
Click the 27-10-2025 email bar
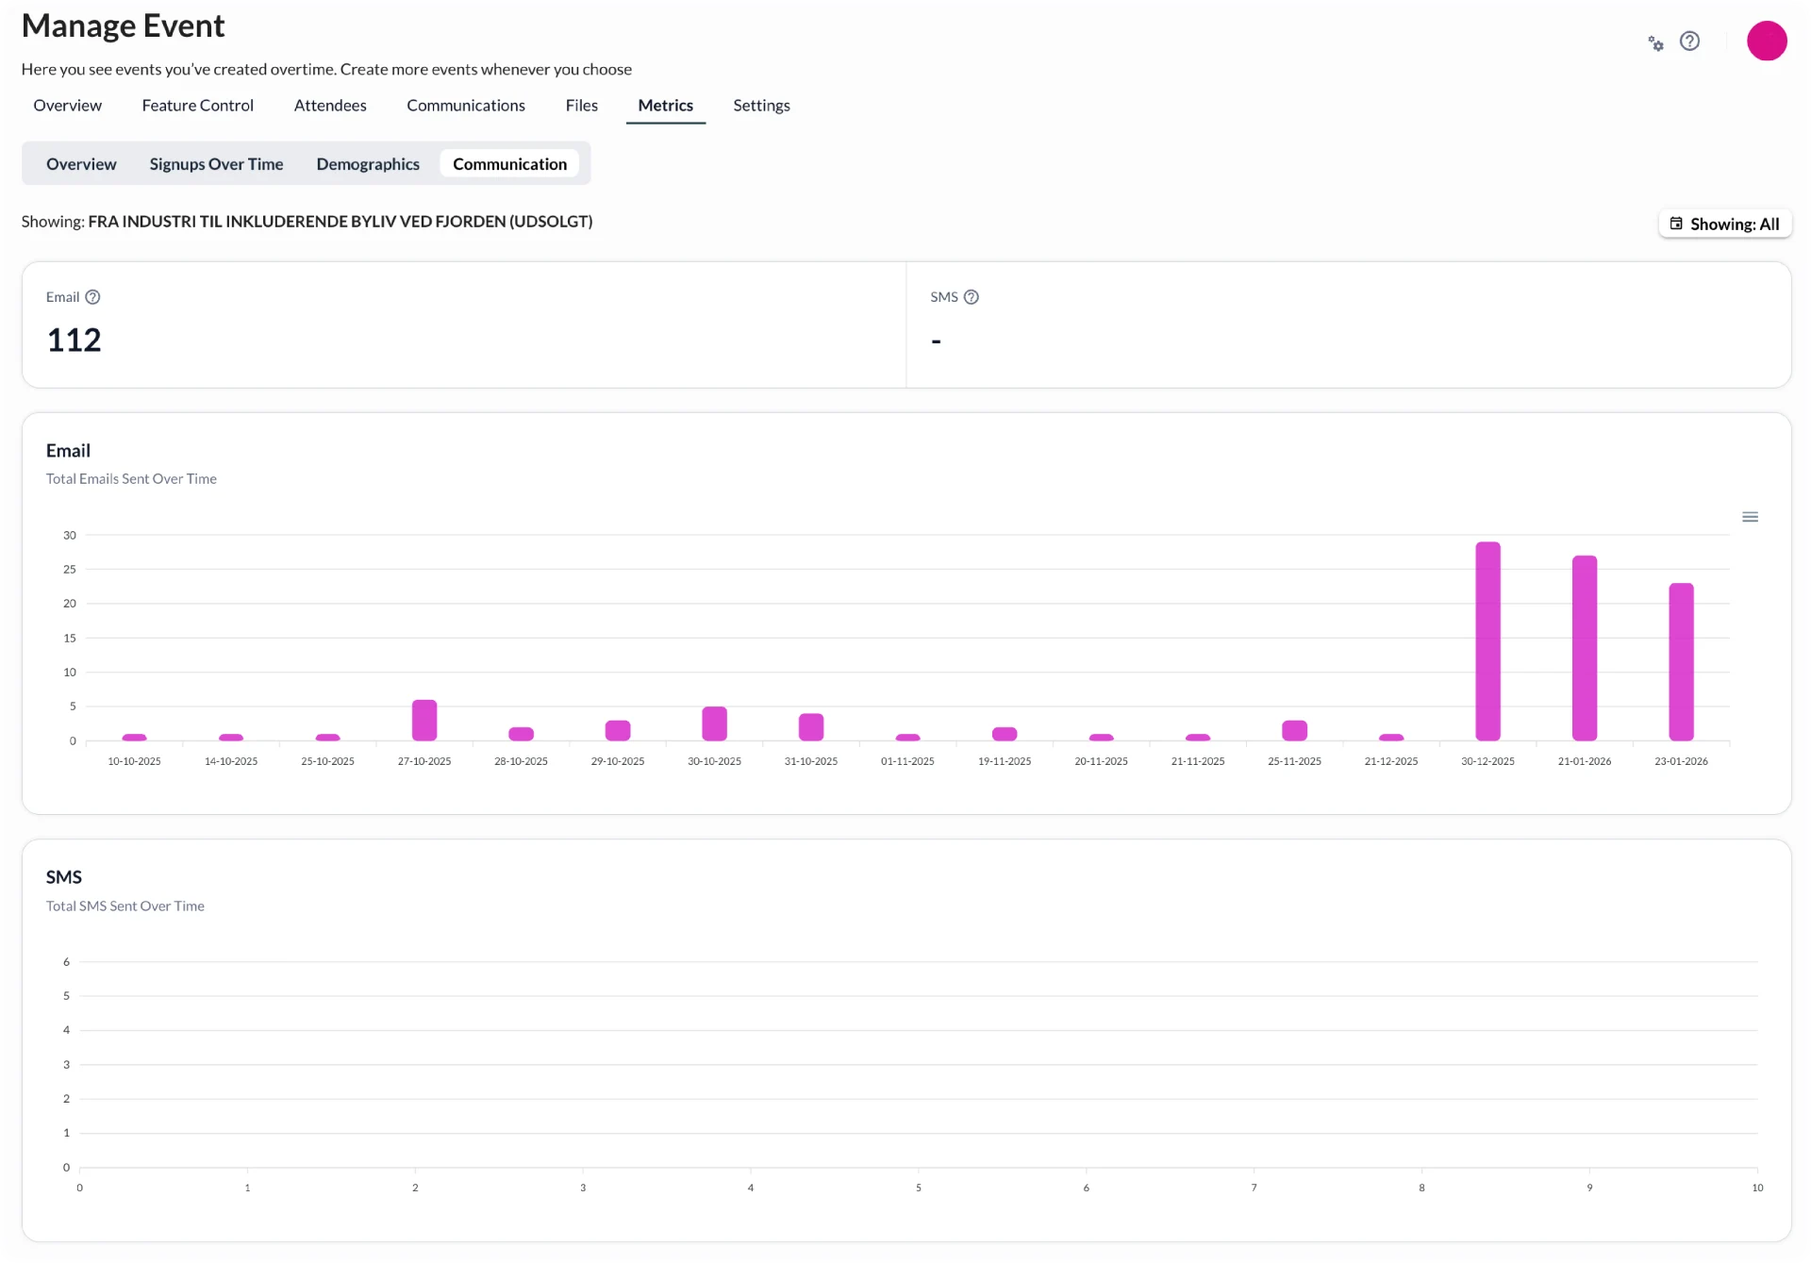point(424,721)
